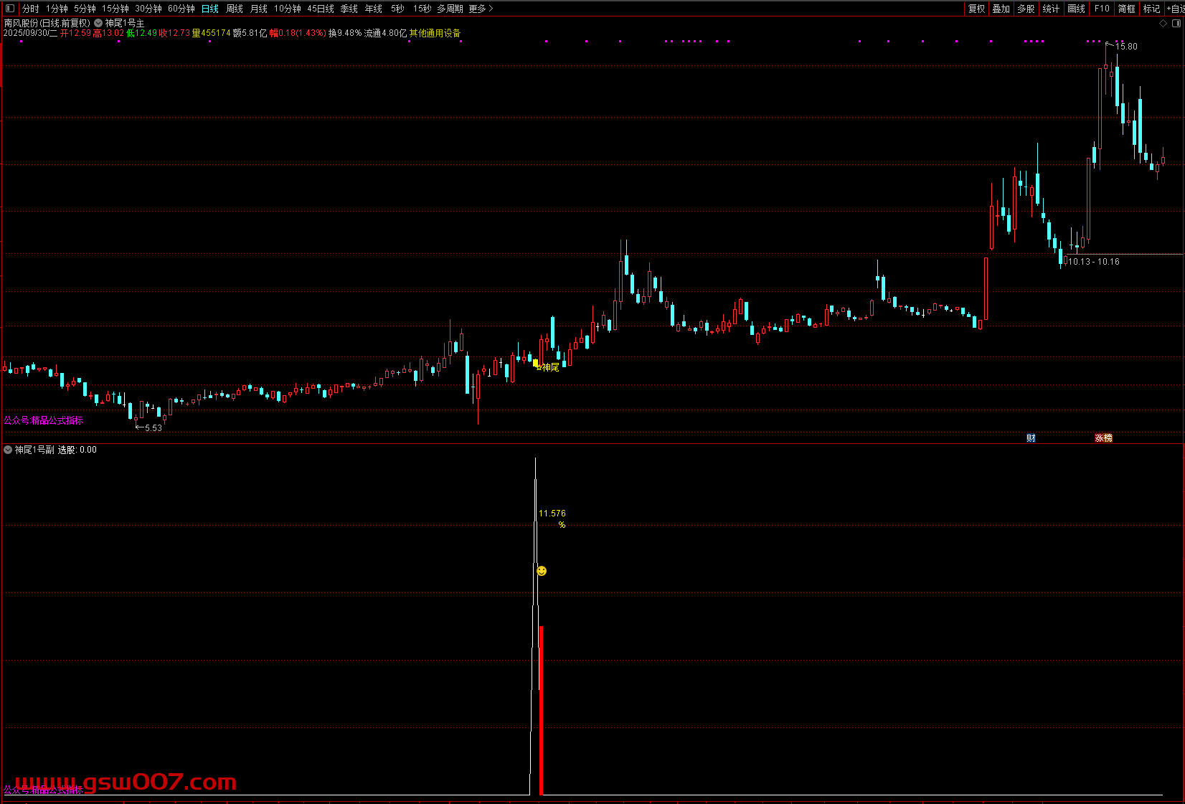The width and height of the screenshot is (1185, 804).
Task: Open the 画线 drawing tools
Action: pyautogui.click(x=1076, y=9)
